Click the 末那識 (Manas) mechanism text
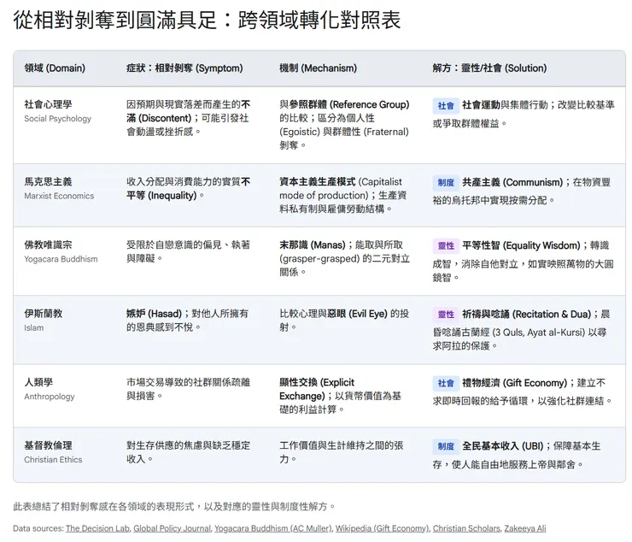This screenshot has height=542, width=632. [313, 245]
